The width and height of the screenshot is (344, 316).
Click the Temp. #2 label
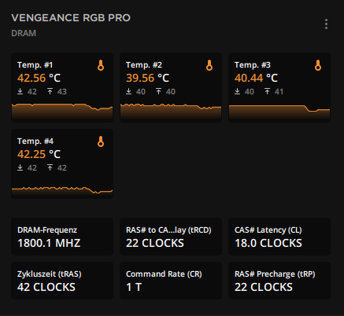(144, 64)
